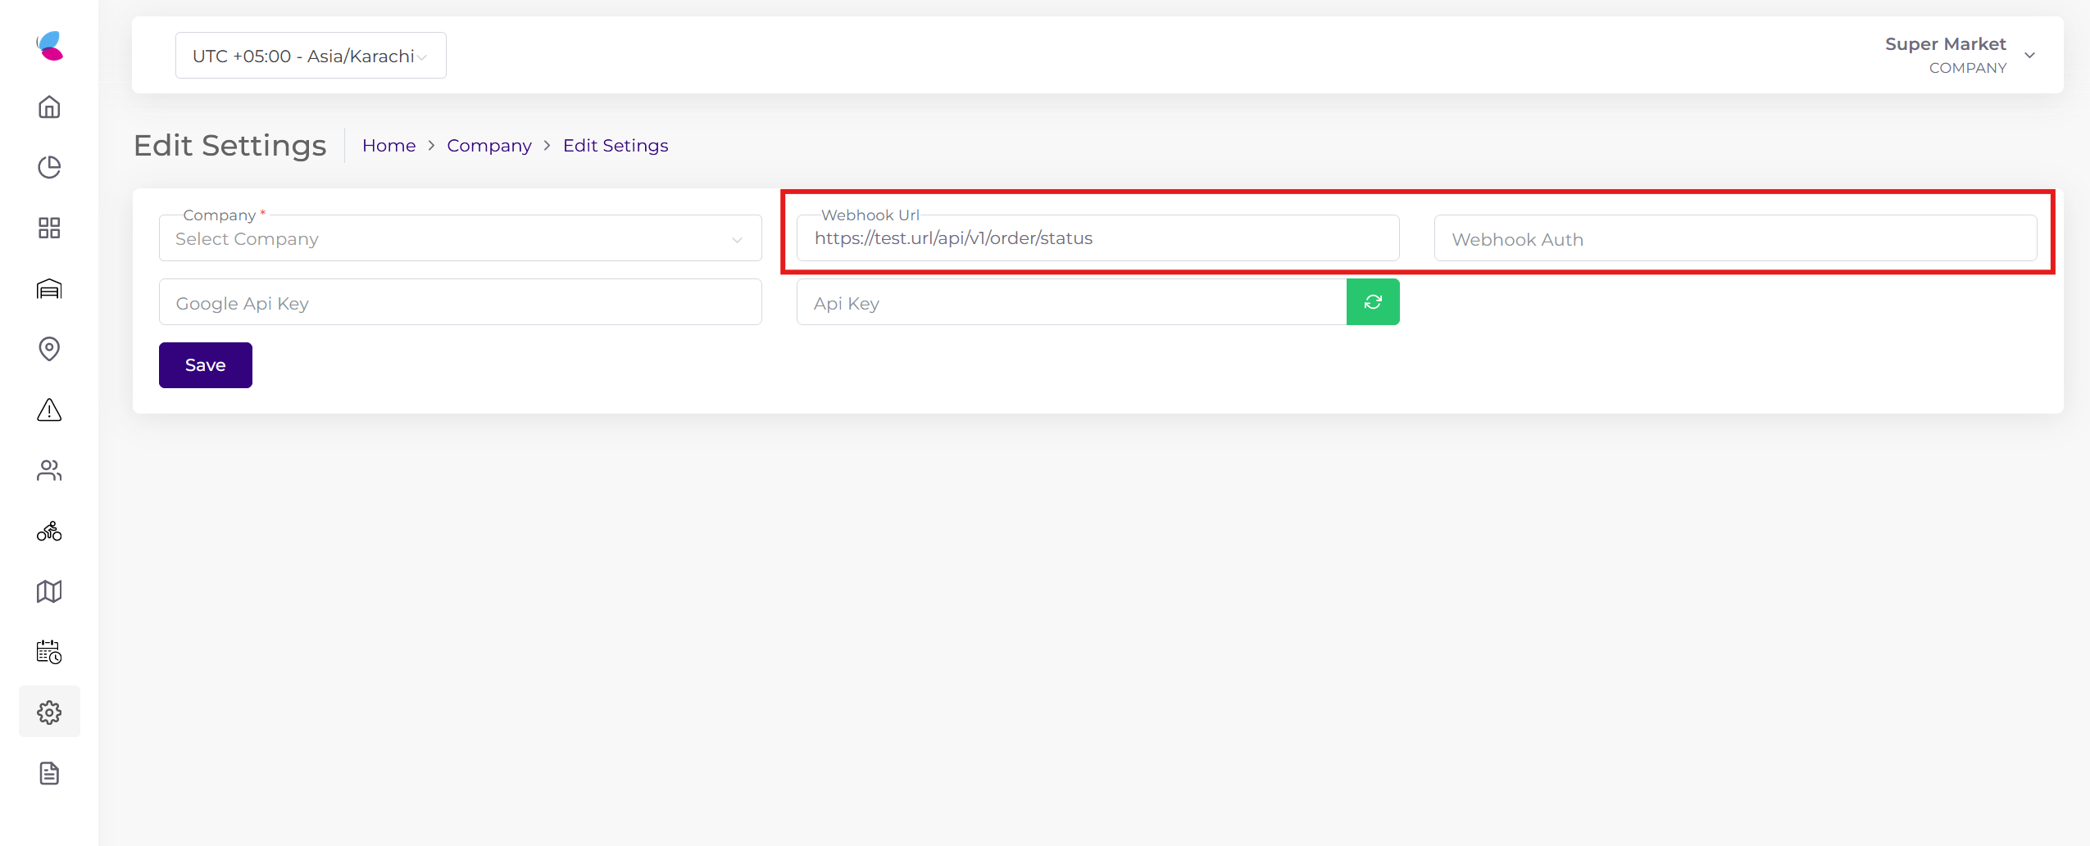2090x846 pixels.
Task: Select the pie chart analytics icon
Action: point(49,166)
